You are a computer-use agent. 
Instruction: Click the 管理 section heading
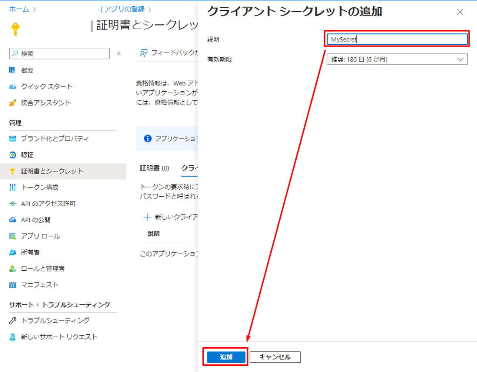click(15, 123)
